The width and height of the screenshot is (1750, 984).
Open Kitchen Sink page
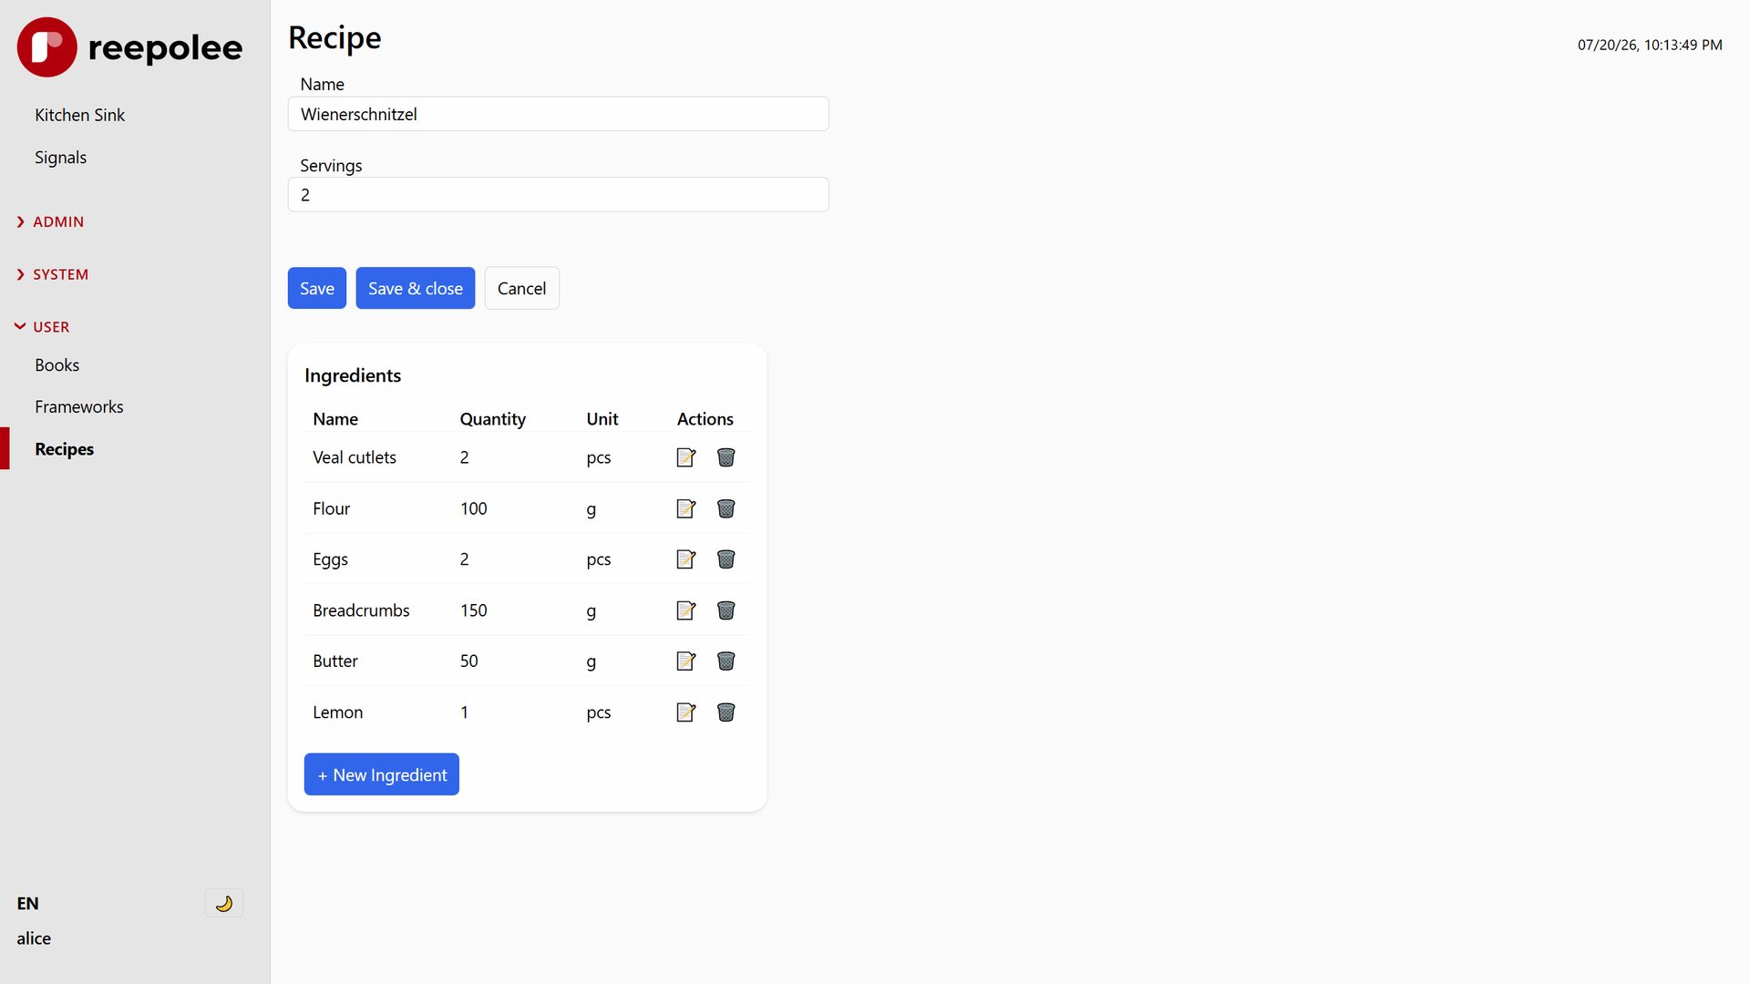click(80, 115)
